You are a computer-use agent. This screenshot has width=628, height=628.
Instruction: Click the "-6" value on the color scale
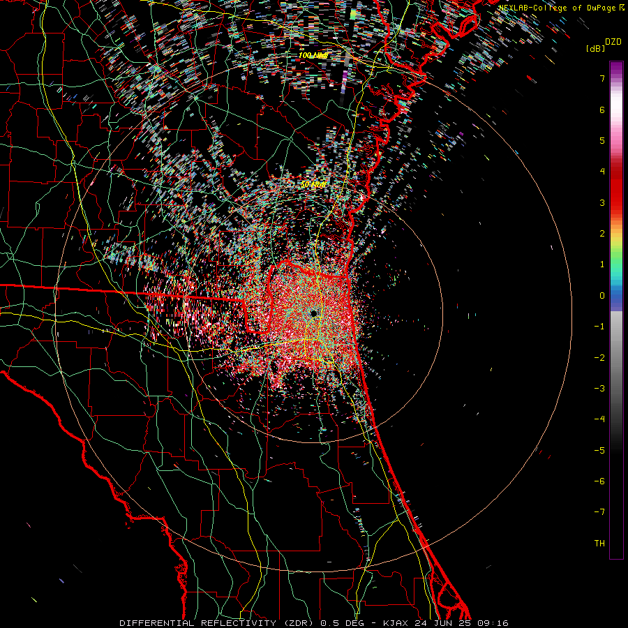tap(599, 481)
